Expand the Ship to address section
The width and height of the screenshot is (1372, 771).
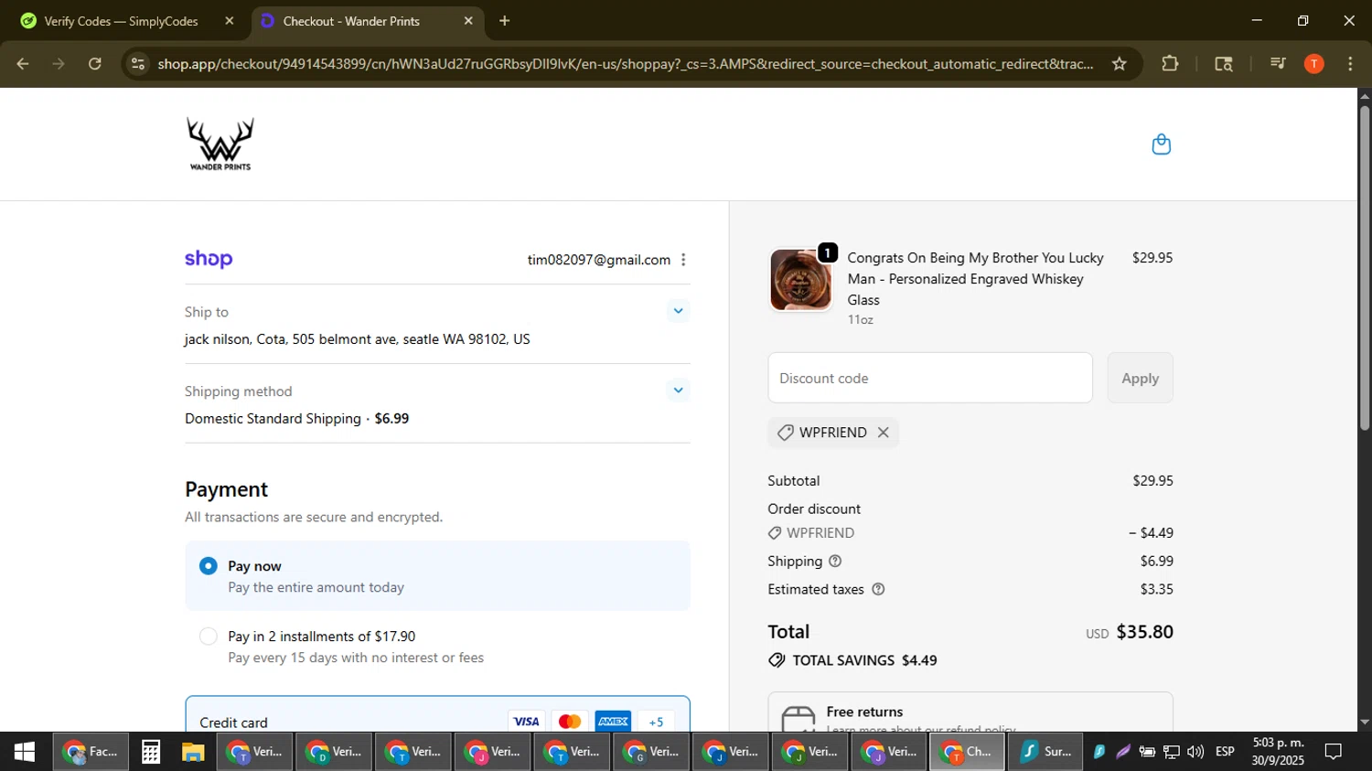pyautogui.click(x=678, y=311)
